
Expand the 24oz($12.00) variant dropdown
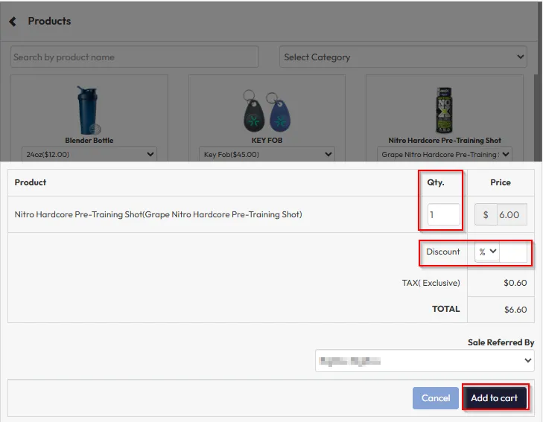tap(89, 154)
